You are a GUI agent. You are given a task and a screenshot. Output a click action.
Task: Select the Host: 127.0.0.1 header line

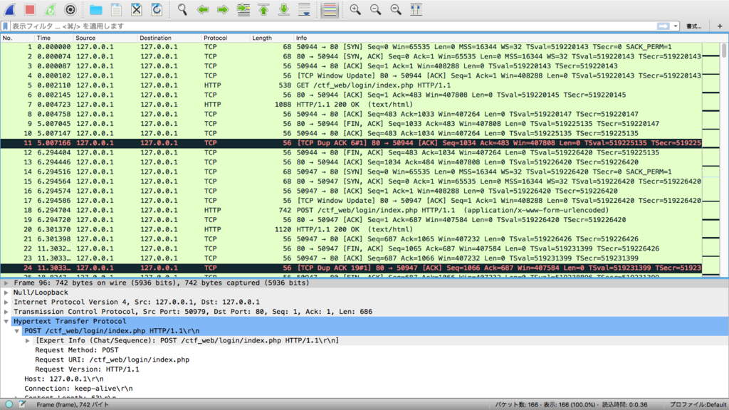tap(63, 379)
